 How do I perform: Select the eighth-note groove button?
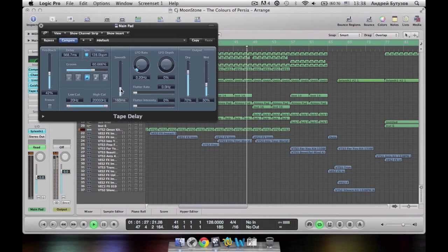point(96,77)
